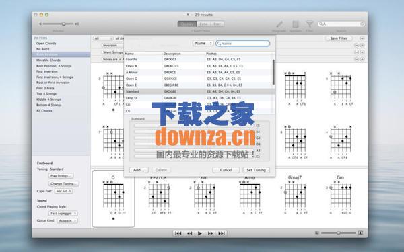Click the toolbar chord search field
This screenshot has height=252, width=404.
(341, 24)
